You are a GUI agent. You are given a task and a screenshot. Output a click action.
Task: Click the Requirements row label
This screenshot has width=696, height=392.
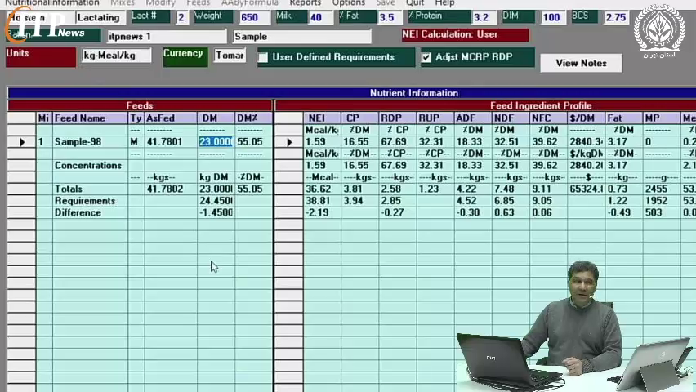click(85, 201)
